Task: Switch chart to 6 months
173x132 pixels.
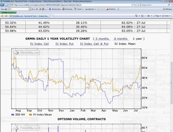Action: 121,39
